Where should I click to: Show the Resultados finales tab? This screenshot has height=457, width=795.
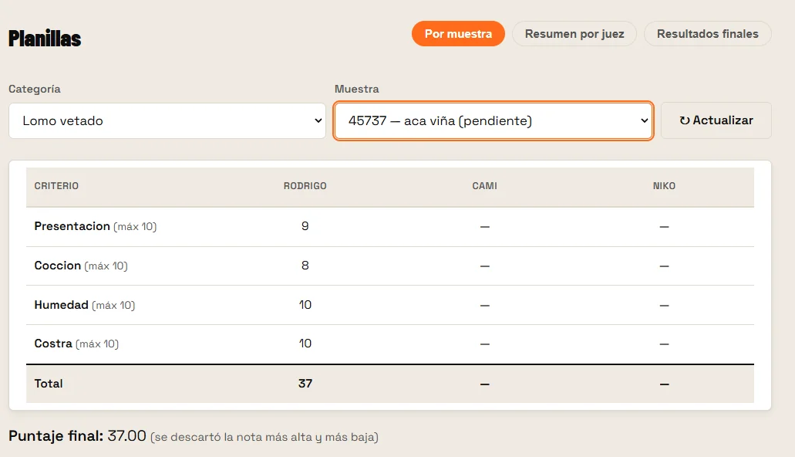pyautogui.click(x=707, y=33)
